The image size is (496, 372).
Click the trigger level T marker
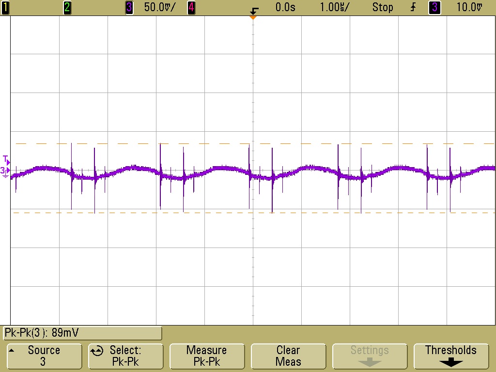tap(6, 160)
